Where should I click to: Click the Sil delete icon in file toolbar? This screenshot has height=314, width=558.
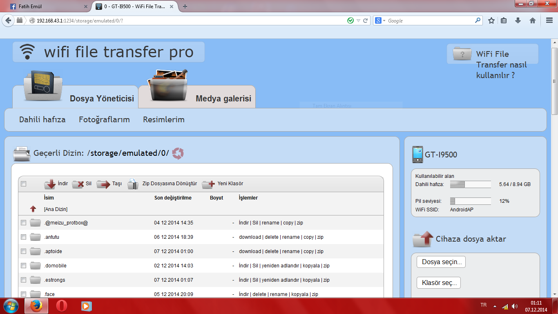78,184
